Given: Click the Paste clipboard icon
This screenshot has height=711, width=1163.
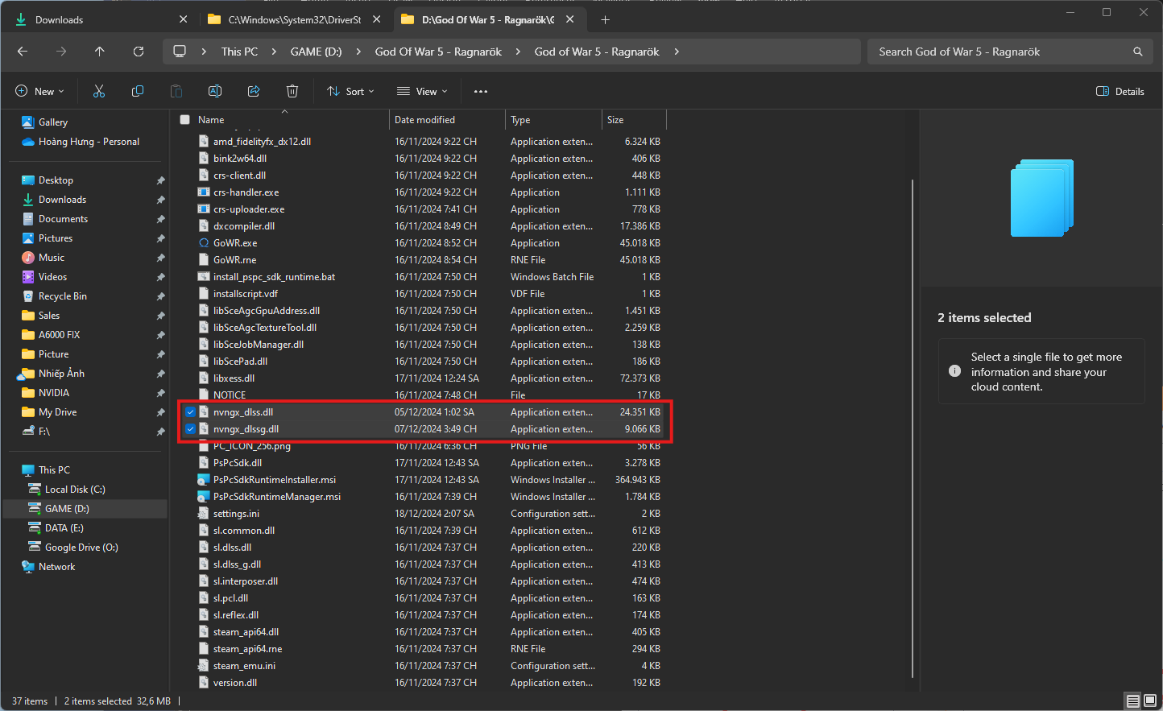Looking at the screenshot, I should click(x=176, y=91).
